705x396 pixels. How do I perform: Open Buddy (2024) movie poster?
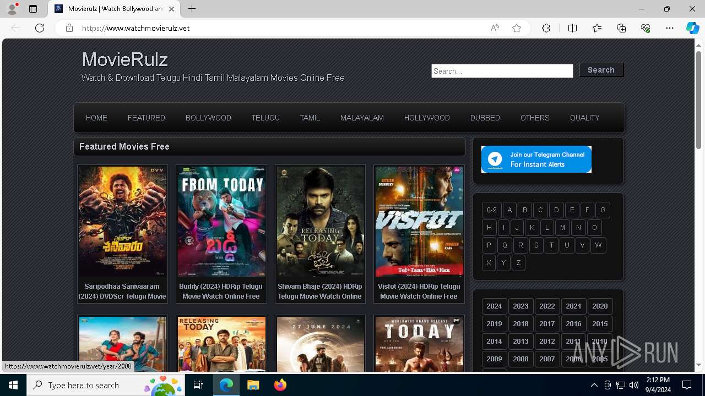tap(221, 221)
